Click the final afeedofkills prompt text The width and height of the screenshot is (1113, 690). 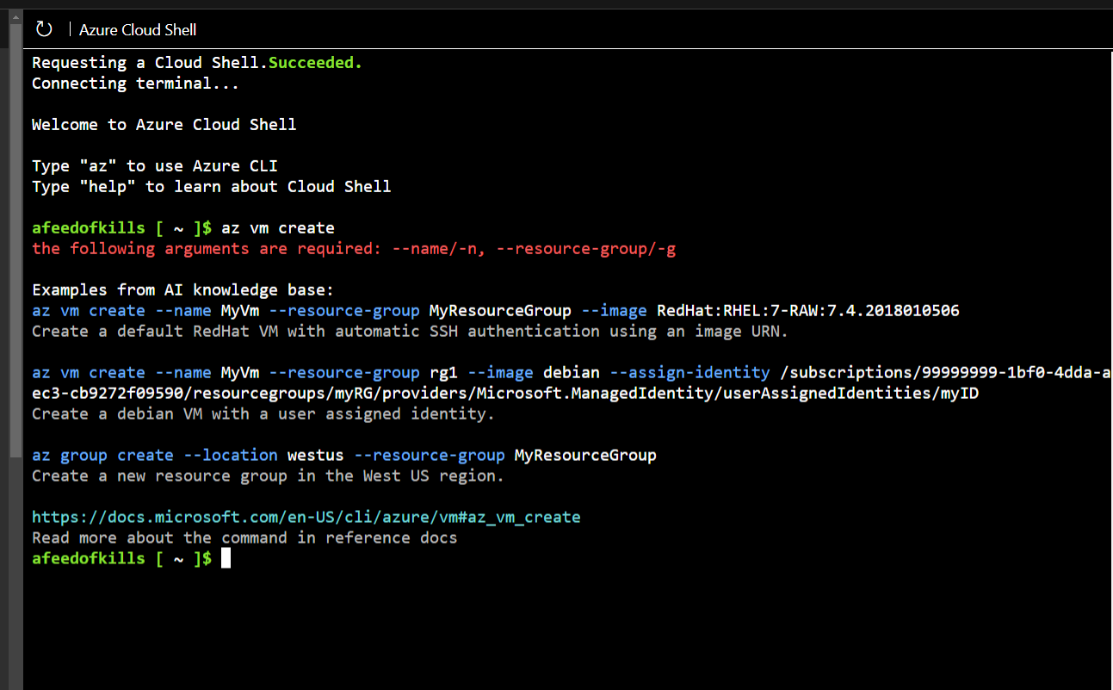tap(122, 558)
